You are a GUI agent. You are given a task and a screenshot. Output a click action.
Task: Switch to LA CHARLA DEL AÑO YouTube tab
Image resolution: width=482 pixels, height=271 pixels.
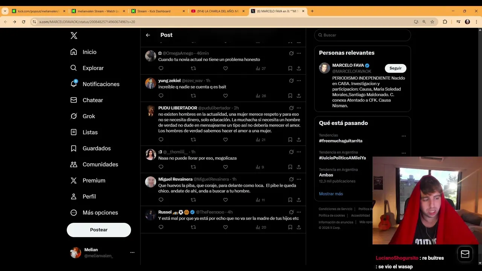[x=218, y=11]
